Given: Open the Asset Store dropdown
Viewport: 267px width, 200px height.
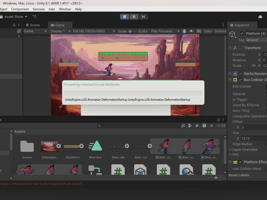Looking at the screenshot, I should pos(14,17).
